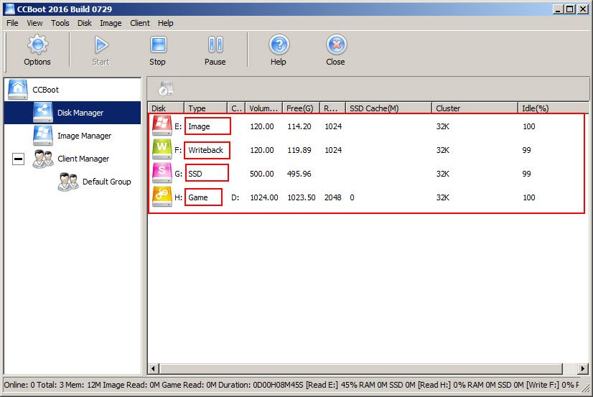Click the horizontal scrollbar right arrow

[583, 368]
